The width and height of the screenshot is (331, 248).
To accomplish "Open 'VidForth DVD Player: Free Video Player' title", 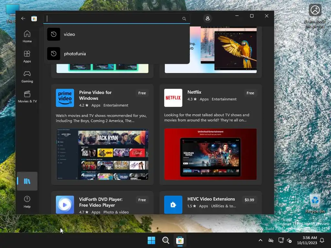I will point(101,202).
